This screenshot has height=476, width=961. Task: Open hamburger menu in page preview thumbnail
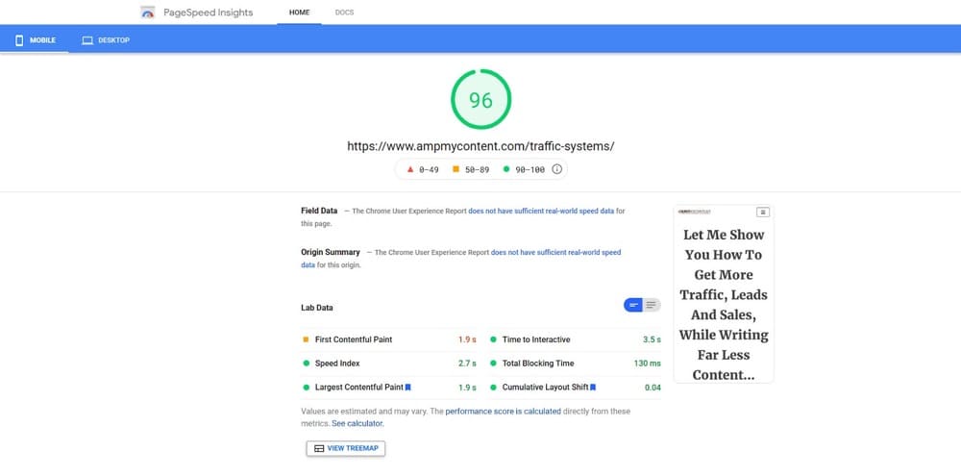click(762, 213)
